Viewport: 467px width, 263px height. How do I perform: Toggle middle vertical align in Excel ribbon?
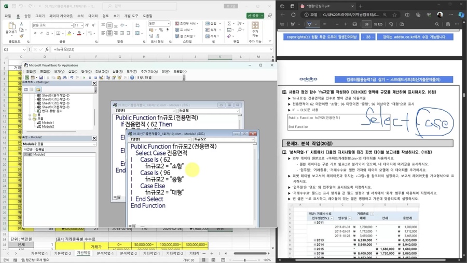tap(109, 25)
